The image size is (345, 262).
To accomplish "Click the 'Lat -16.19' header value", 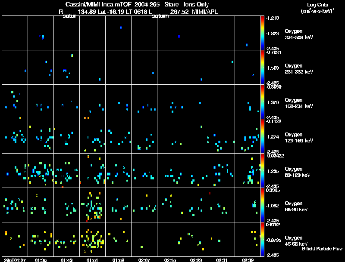I will (x=111, y=12).
